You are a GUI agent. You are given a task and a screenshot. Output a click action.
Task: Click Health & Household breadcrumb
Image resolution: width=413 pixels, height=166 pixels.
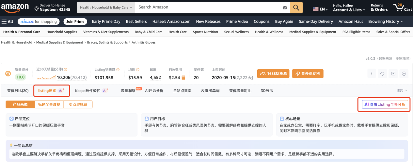(17, 42)
